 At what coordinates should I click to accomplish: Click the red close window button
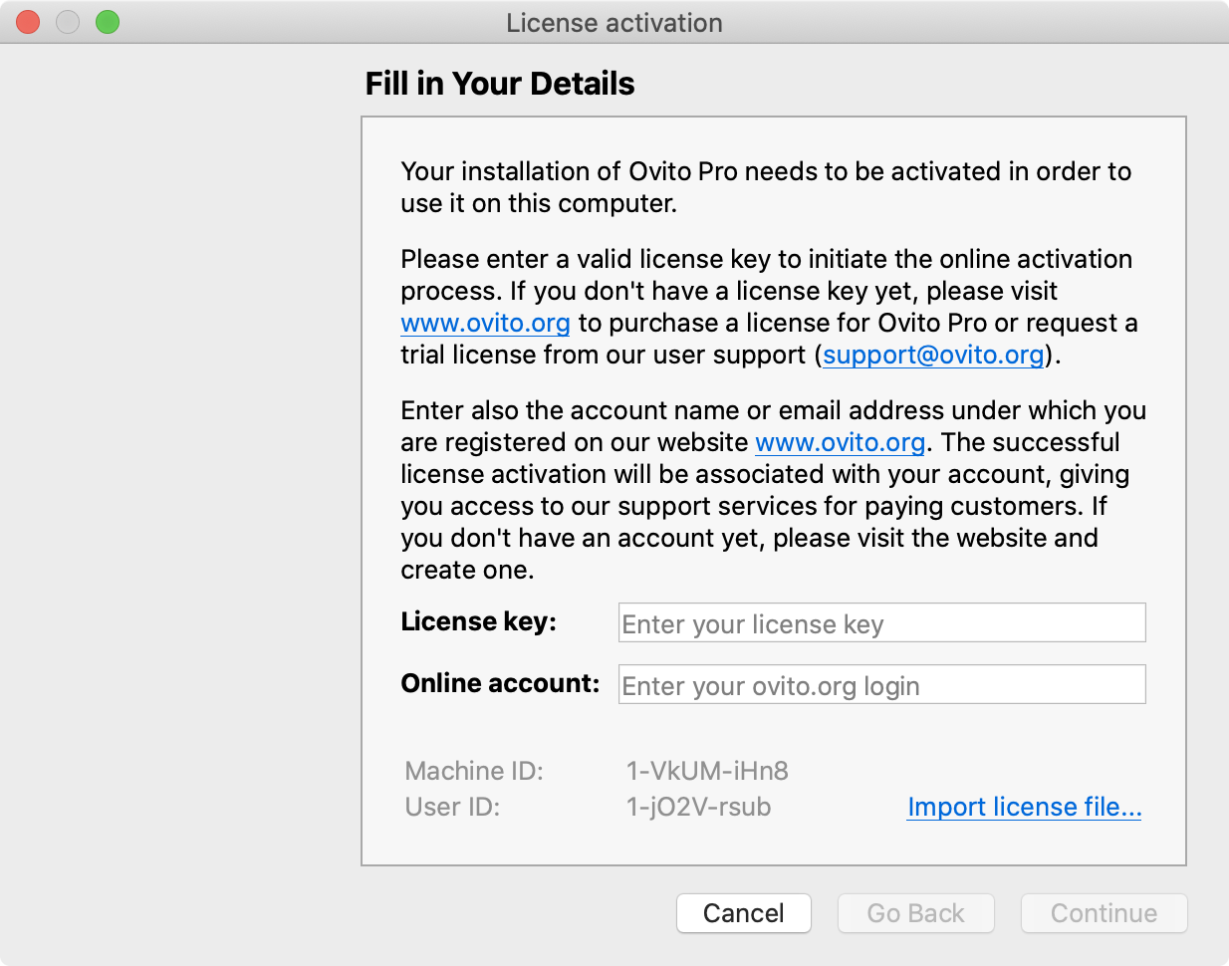28,22
